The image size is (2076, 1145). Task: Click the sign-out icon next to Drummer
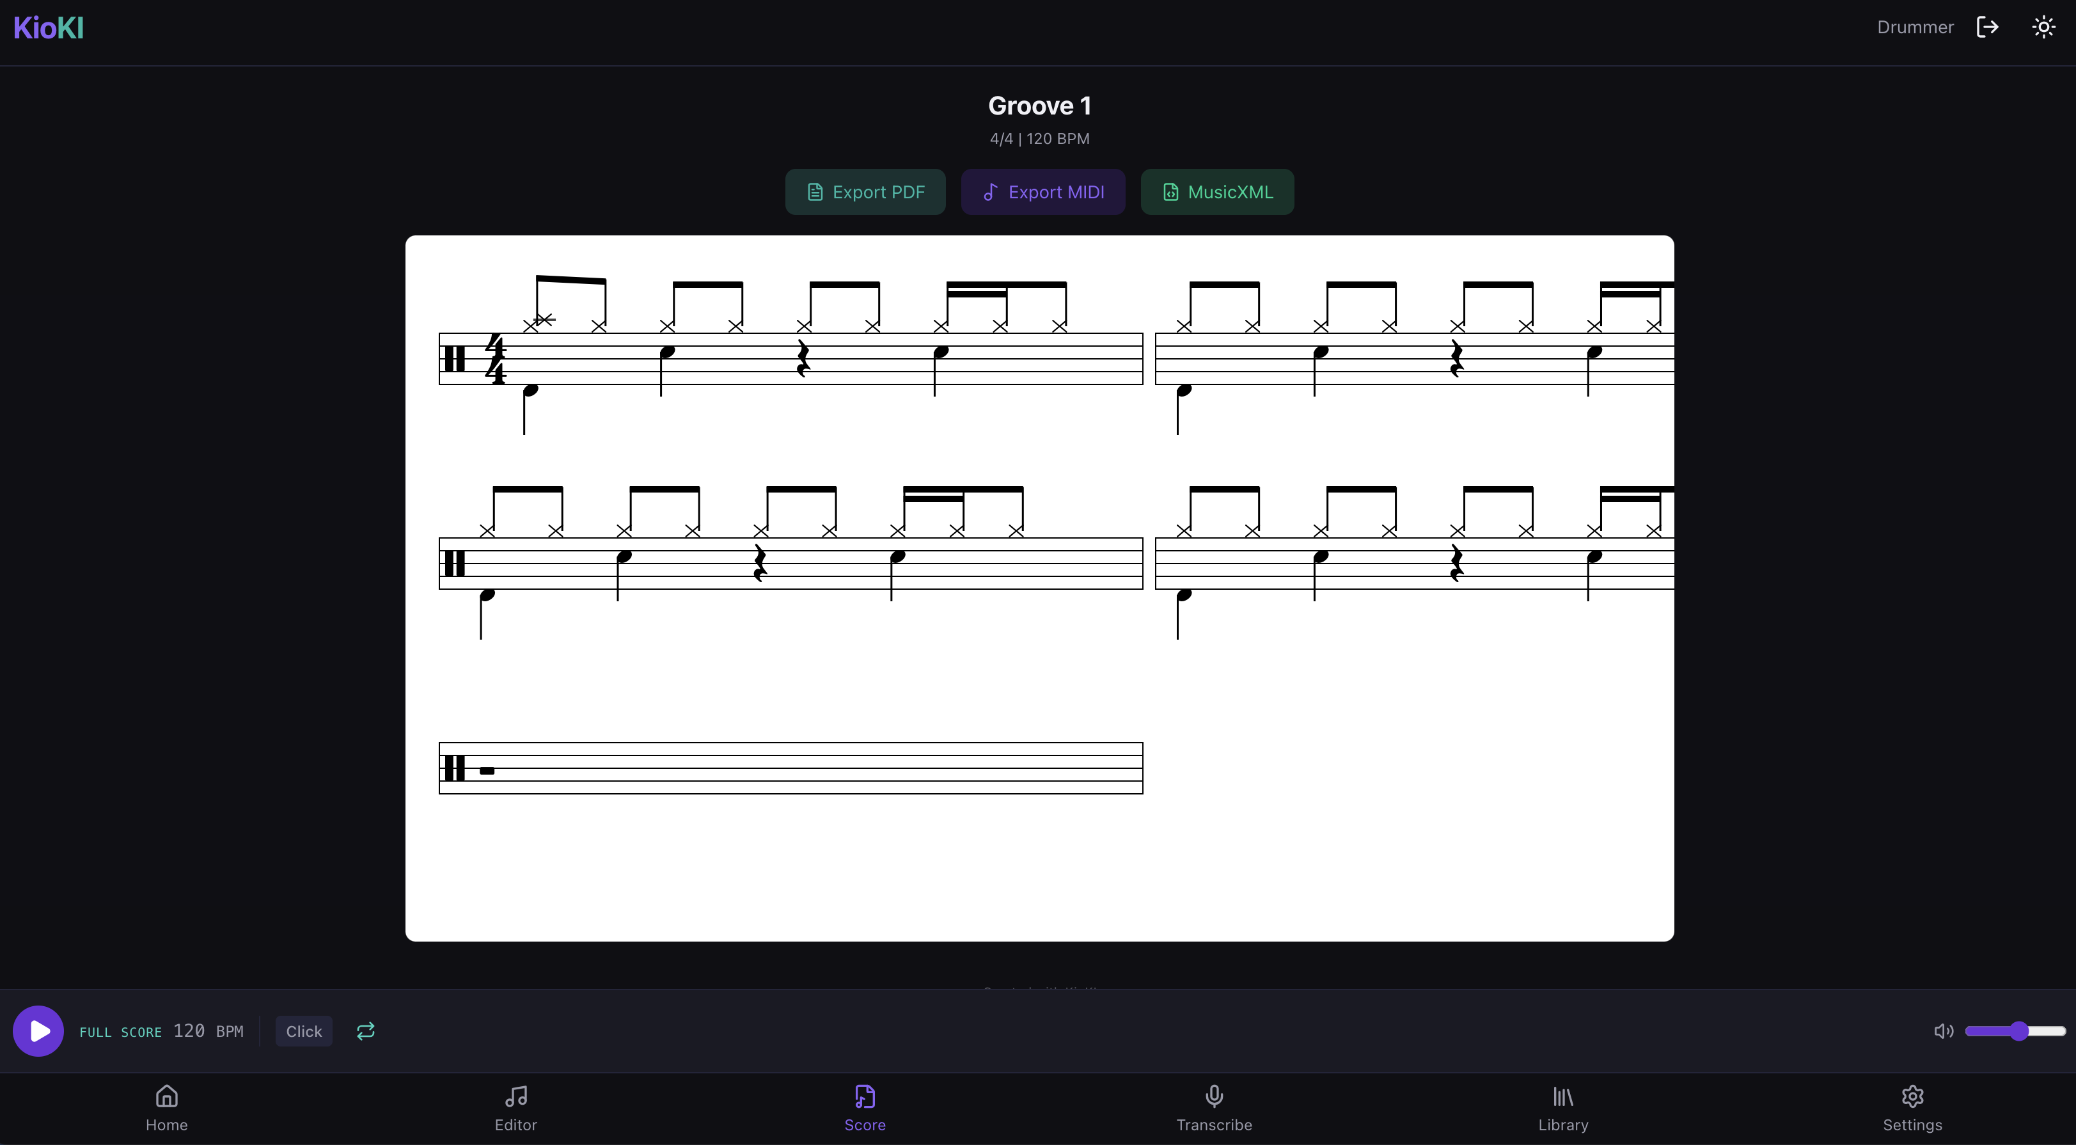[x=1987, y=27]
